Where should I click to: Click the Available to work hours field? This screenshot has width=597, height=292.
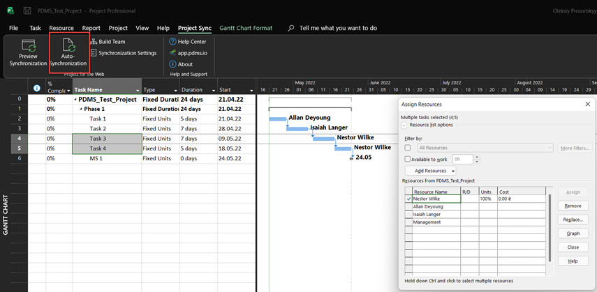tap(463, 160)
